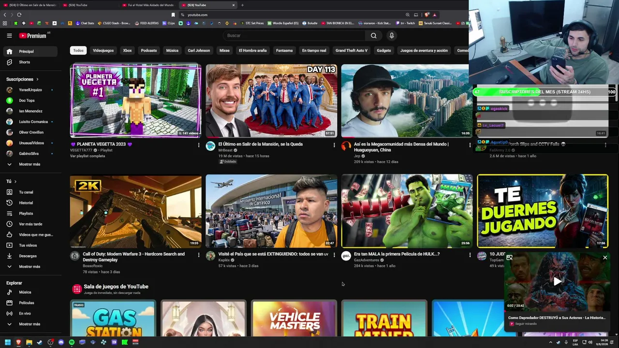Viewport: 619px width, 348px height.
Task: Expand Suscripciones with Mostrar más
Action: [x=29, y=164]
